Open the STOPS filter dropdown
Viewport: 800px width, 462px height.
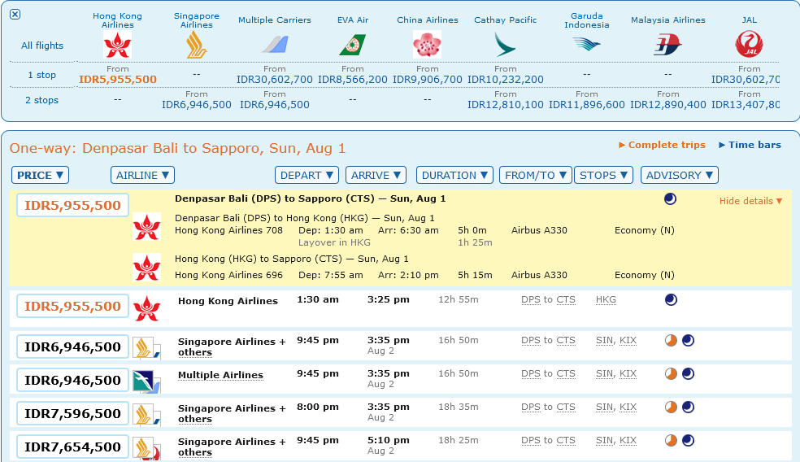(603, 175)
